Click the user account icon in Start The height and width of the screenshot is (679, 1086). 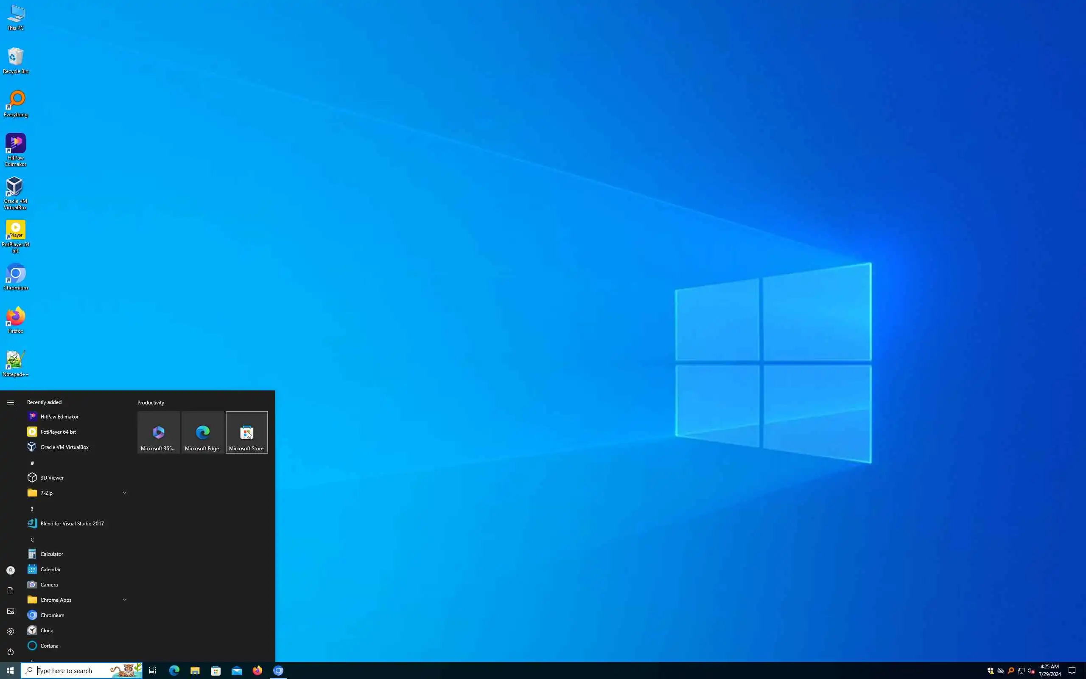click(x=10, y=570)
